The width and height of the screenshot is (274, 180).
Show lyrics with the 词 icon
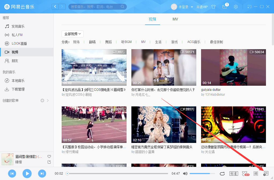point(256,174)
